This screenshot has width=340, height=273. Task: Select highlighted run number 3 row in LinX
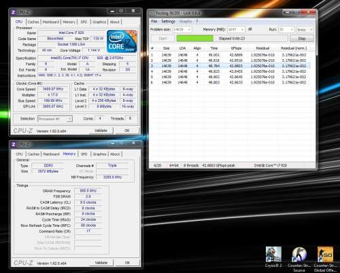pos(230,66)
